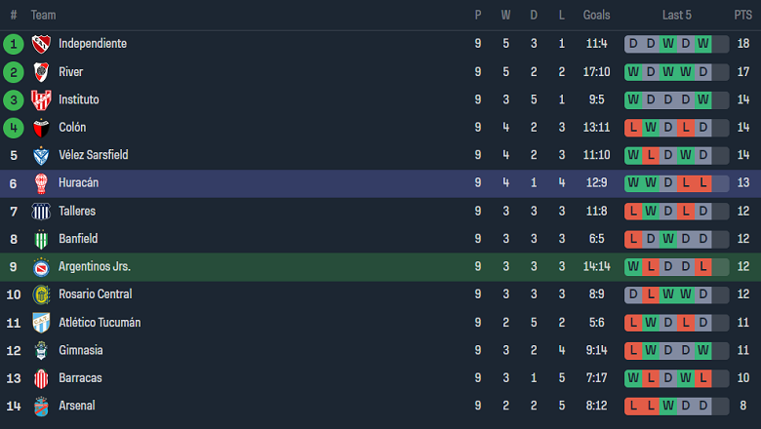
Task: Open the Arsenal team page
Action: (76, 406)
